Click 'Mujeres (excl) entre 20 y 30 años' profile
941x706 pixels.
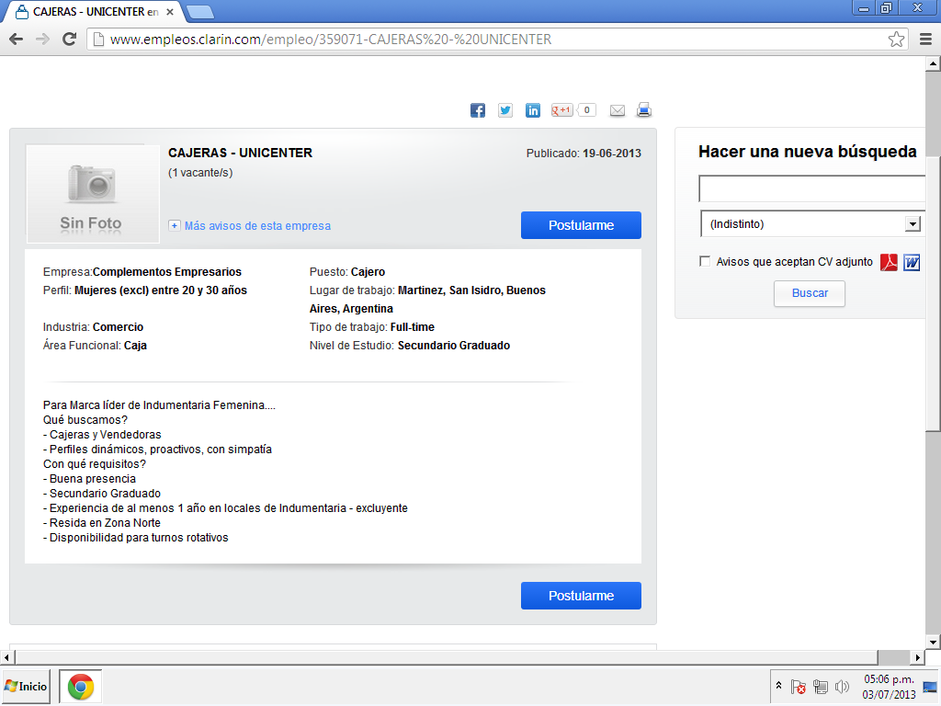click(161, 290)
